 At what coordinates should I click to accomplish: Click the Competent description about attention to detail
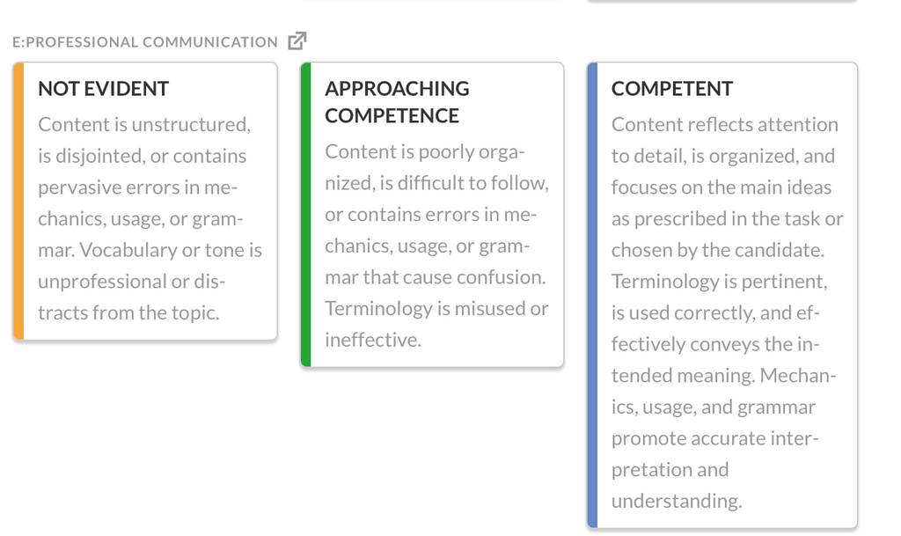727,312
